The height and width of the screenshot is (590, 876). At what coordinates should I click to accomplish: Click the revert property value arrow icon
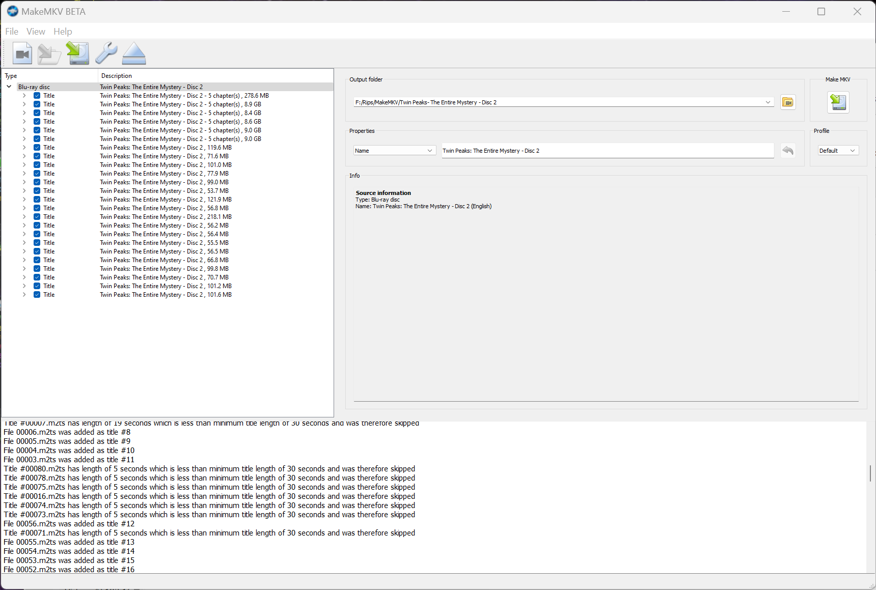click(788, 151)
